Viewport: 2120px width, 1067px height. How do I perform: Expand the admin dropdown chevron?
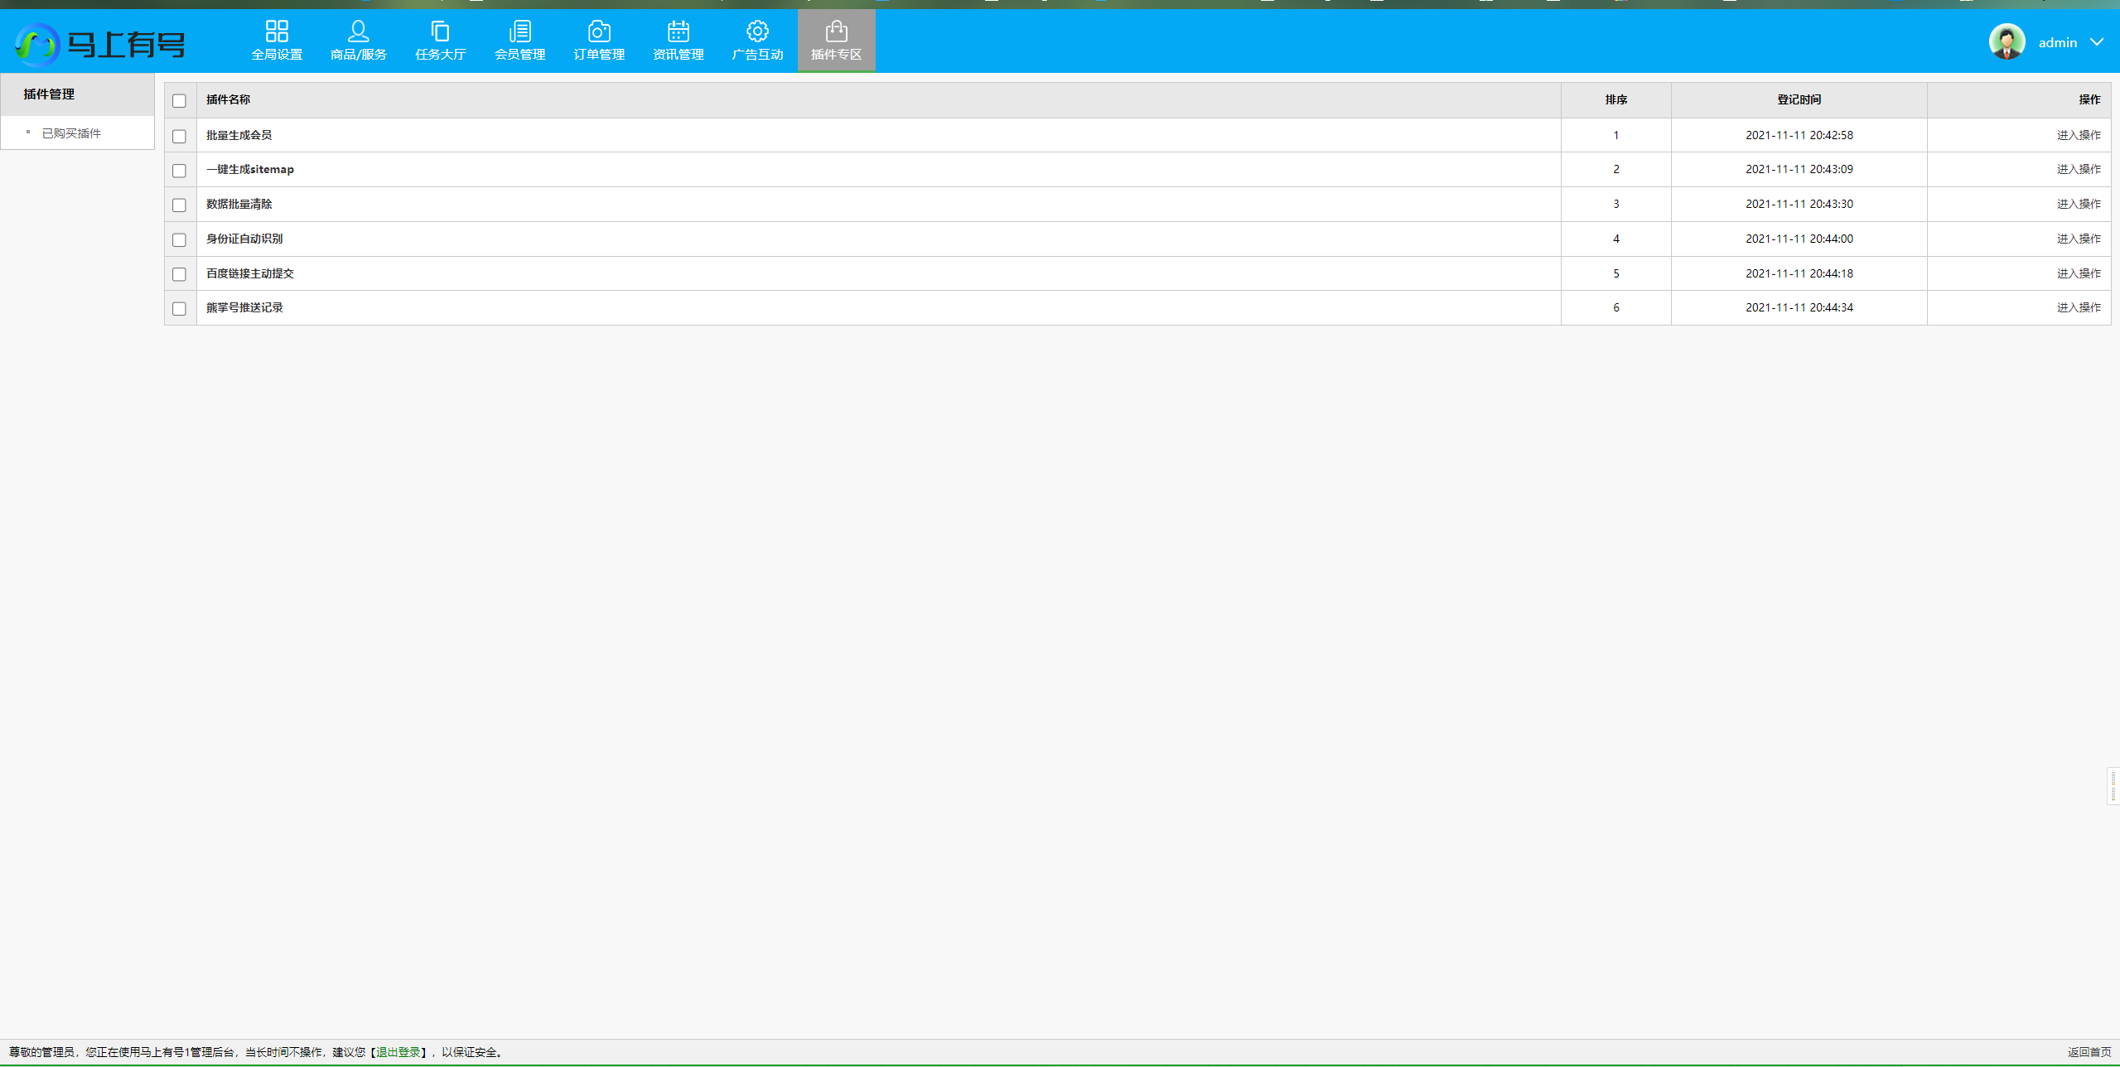(2097, 42)
